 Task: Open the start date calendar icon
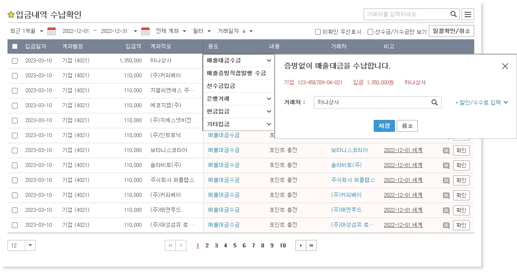pos(52,31)
